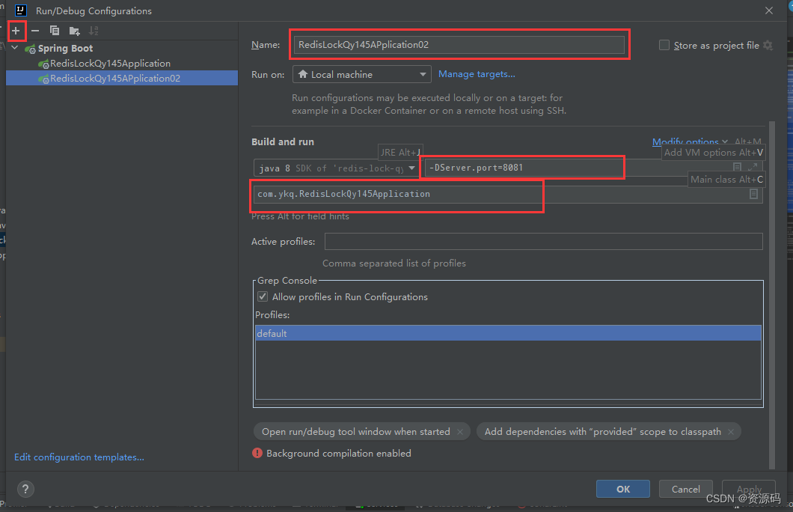Click the dialog's vertical scrollbar

(772, 294)
